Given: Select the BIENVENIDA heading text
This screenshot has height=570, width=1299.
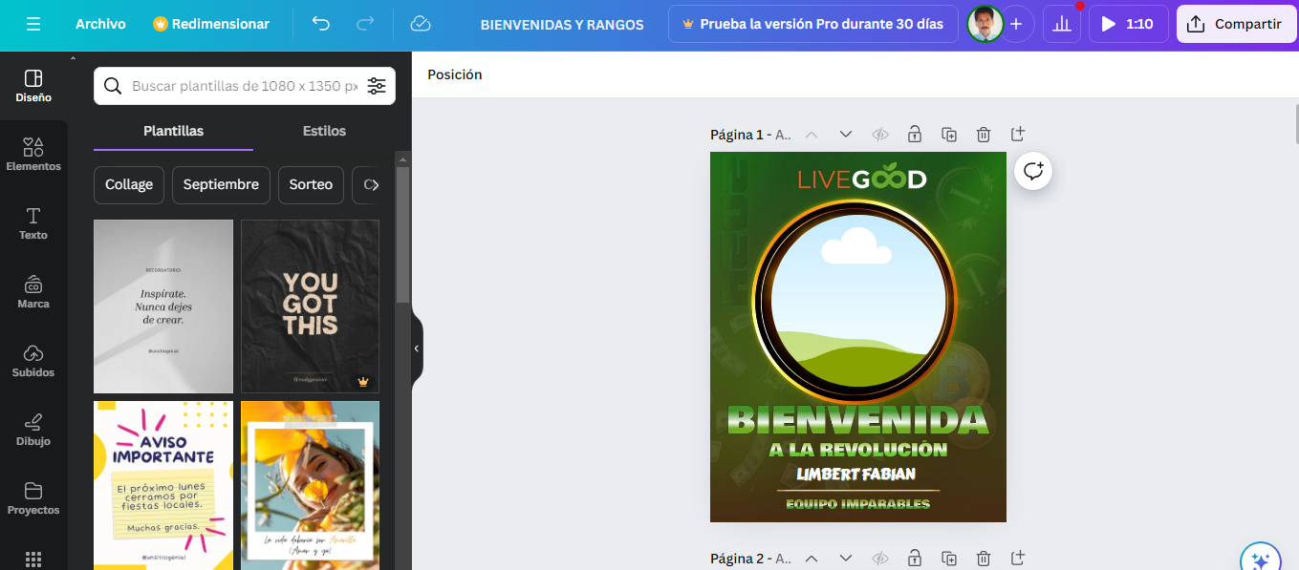Looking at the screenshot, I should pos(857,420).
